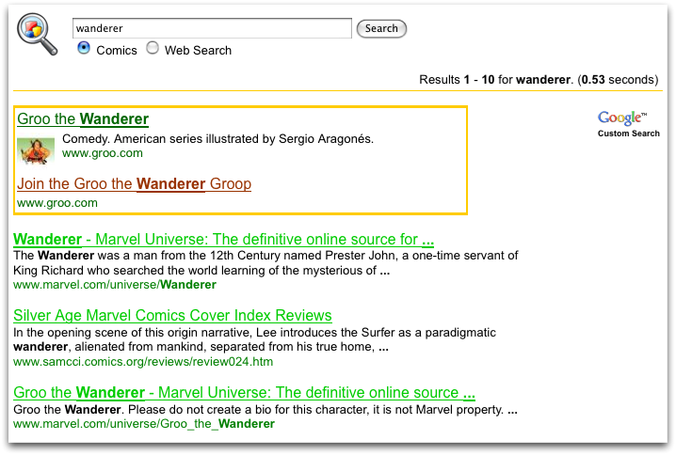Click www.groo.com URL beside the Groo thumbnail
This screenshot has width=676, height=455.
[x=103, y=153]
